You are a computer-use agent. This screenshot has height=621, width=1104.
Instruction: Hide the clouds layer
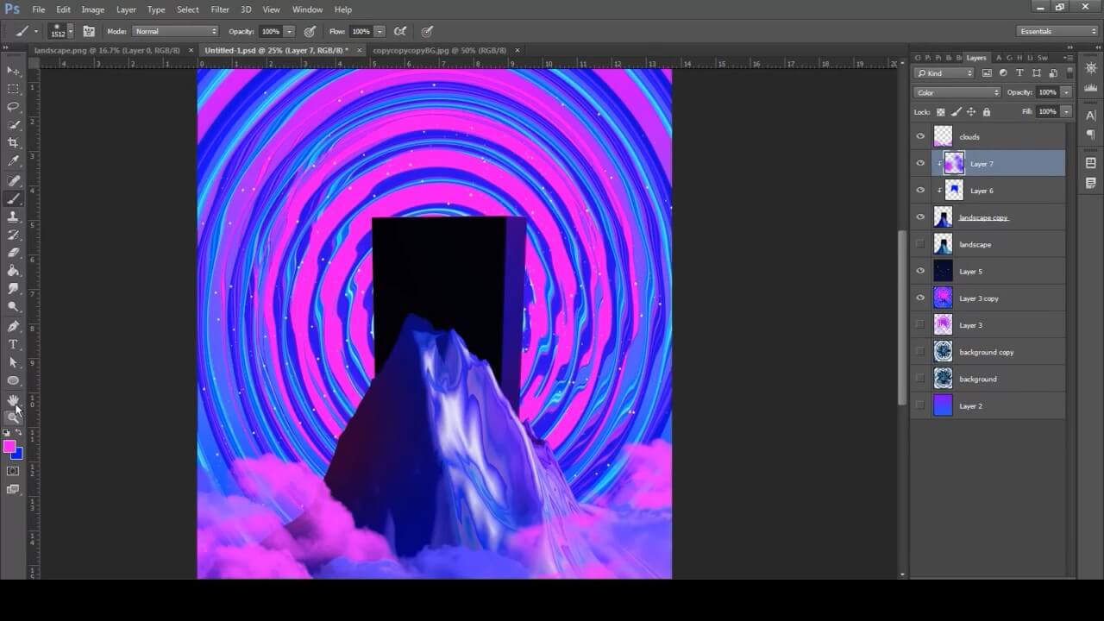coord(920,136)
